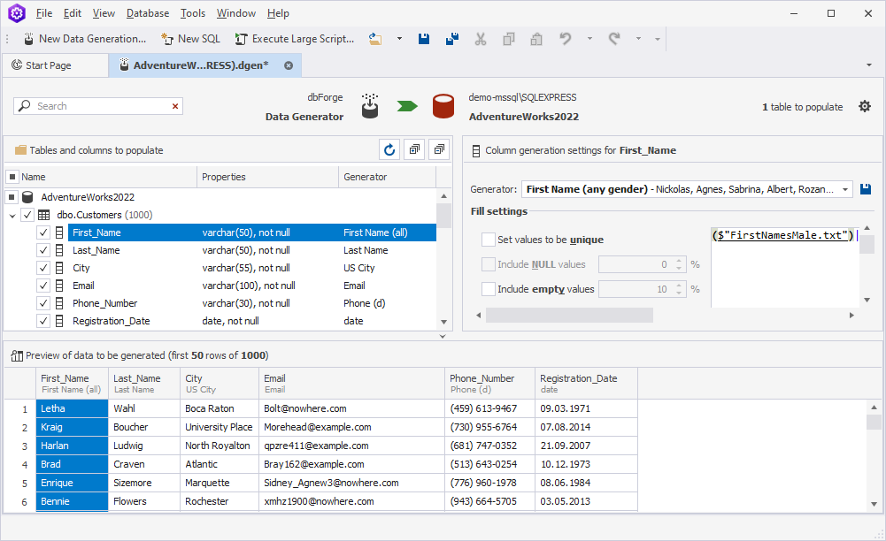
Task: Open the View menu
Action: pyautogui.click(x=104, y=13)
